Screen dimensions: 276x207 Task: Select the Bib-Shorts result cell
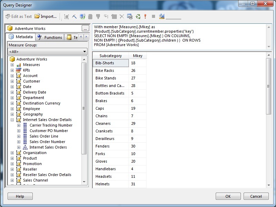pyautogui.click(x=111, y=63)
